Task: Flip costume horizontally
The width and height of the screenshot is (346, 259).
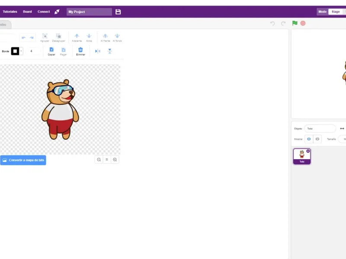Action: [98, 51]
